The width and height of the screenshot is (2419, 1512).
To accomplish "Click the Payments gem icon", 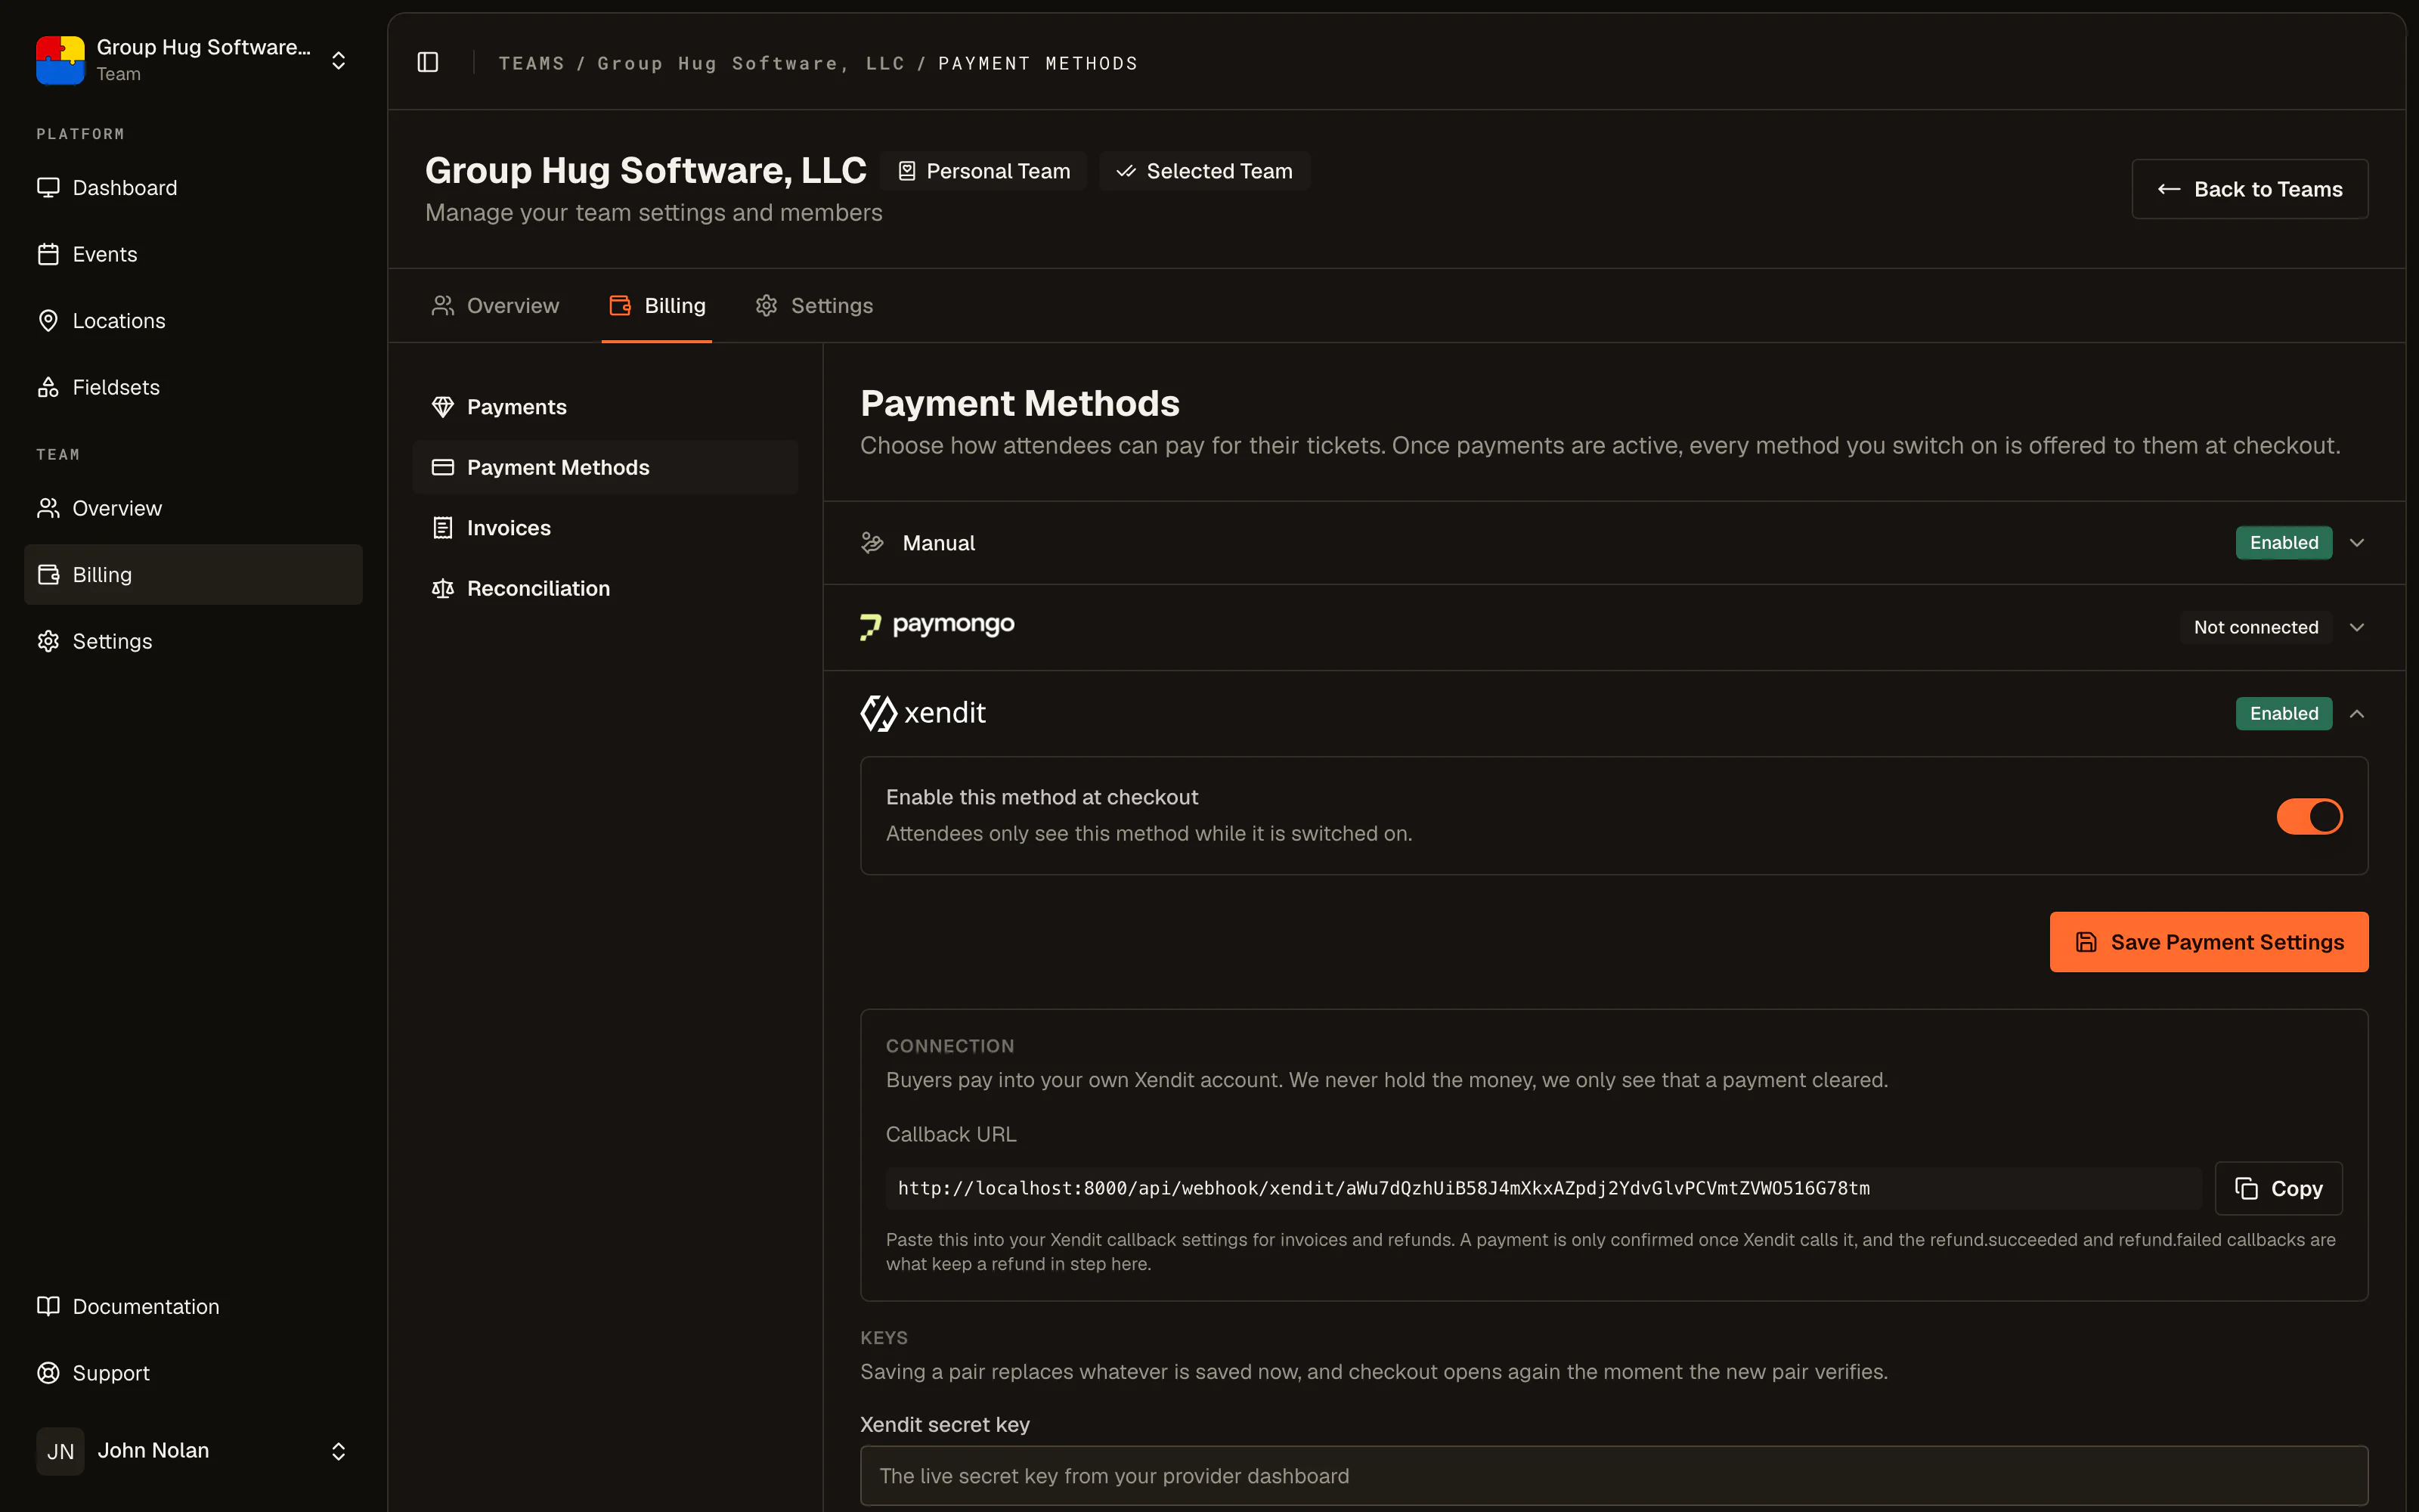I will (x=443, y=407).
